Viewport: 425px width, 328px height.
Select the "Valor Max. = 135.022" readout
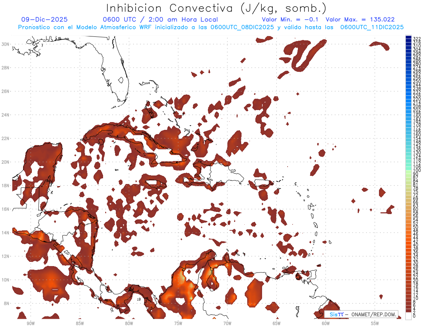point(360,20)
